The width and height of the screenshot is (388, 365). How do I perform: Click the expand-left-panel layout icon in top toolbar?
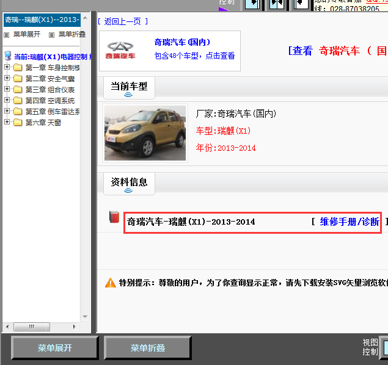click(x=252, y=4)
